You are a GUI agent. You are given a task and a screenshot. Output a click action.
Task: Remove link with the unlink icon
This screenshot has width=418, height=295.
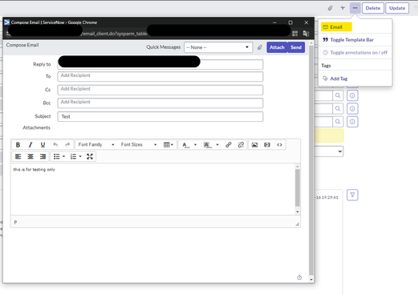point(241,145)
